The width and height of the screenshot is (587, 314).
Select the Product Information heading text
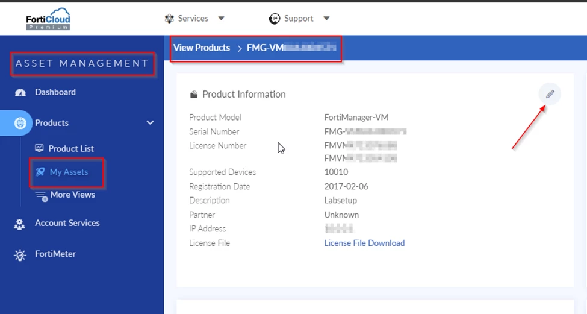pos(244,94)
